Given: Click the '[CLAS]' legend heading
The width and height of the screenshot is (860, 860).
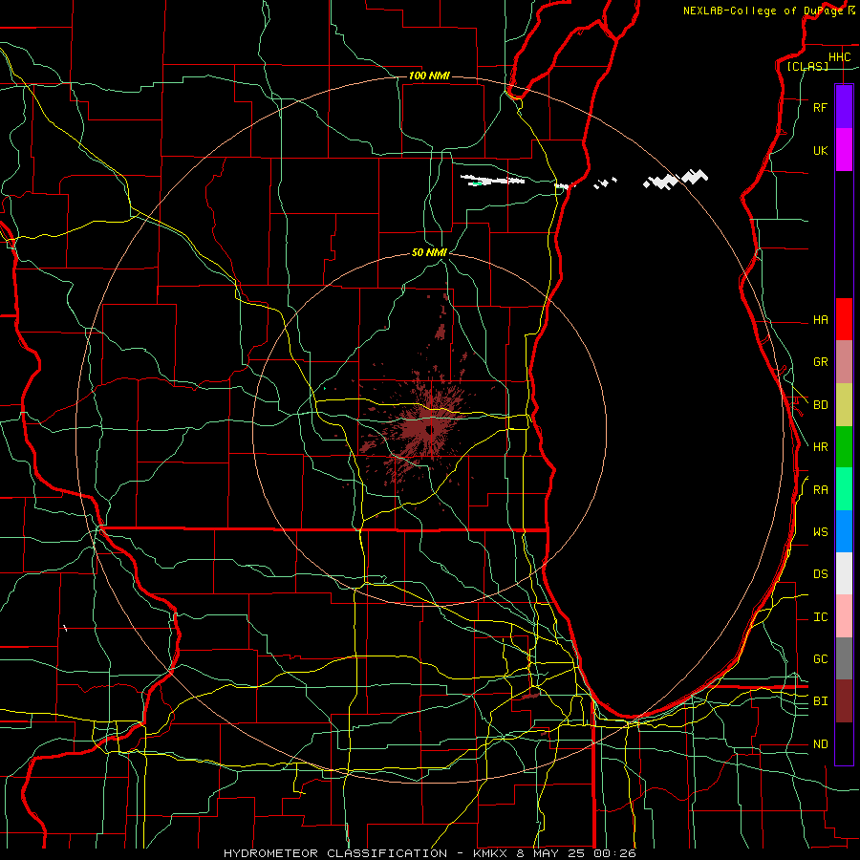Looking at the screenshot, I should [807, 66].
